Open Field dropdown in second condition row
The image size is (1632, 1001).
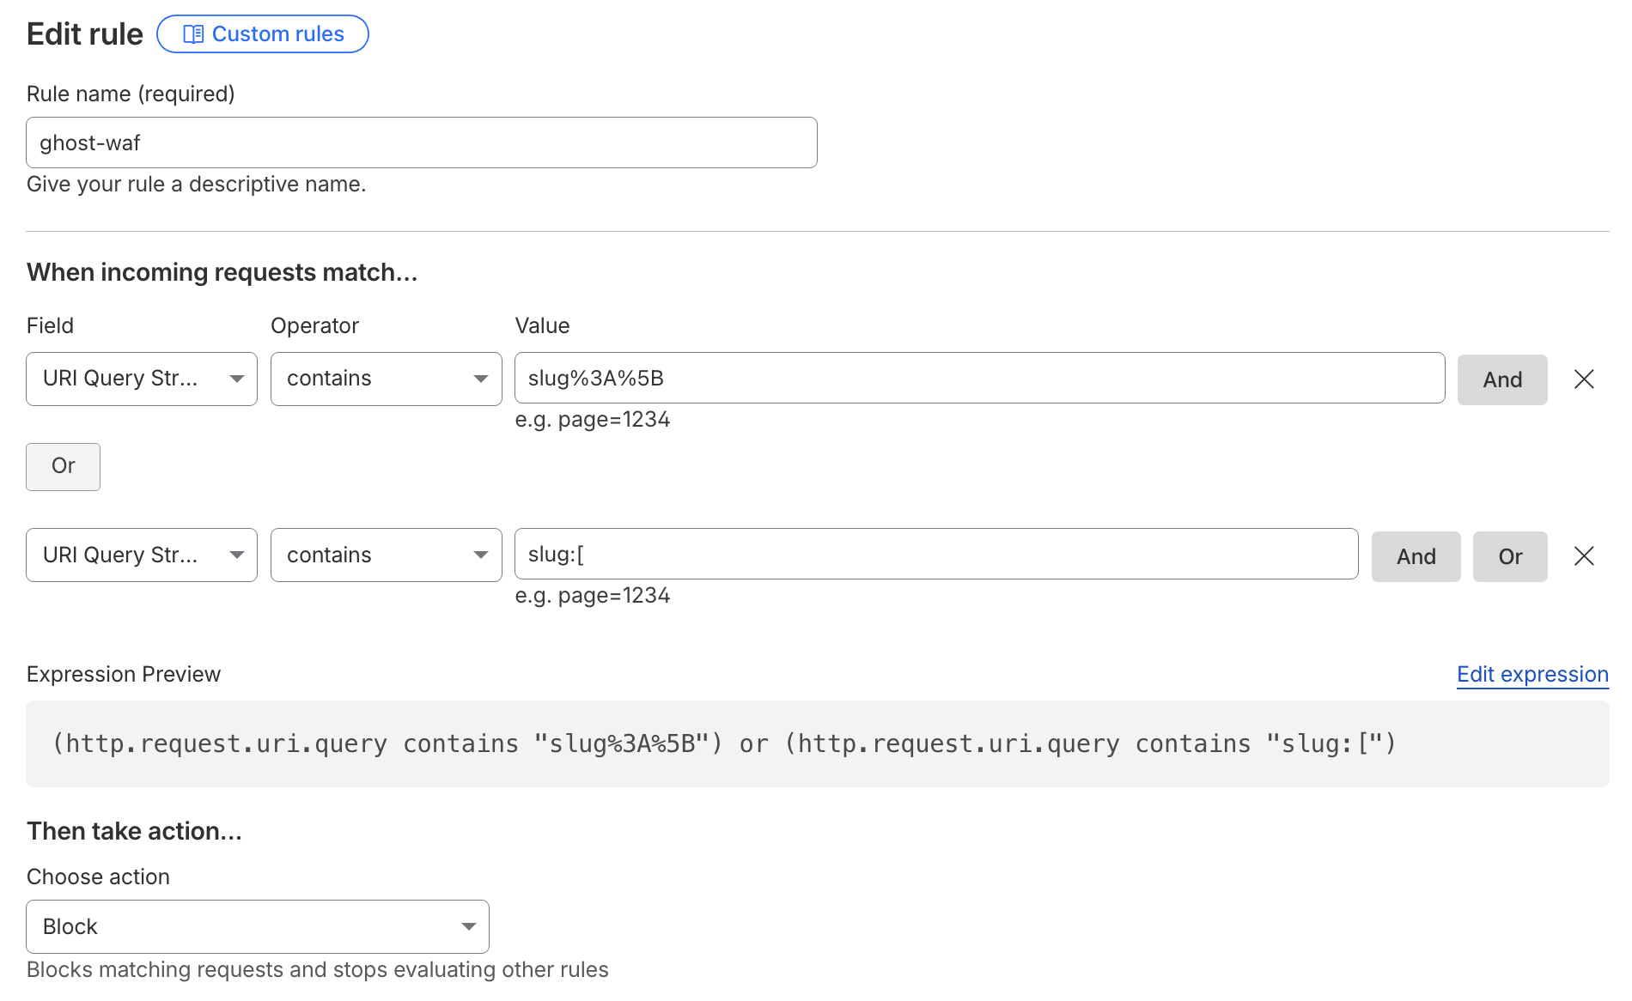pos(142,555)
